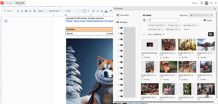Click the filter funnel icon
Viewport: 218px width, 104px height.
pos(144,20)
